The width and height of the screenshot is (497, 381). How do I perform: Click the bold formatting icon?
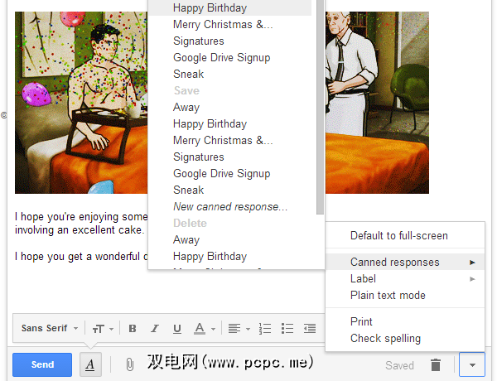click(x=133, y=328)
